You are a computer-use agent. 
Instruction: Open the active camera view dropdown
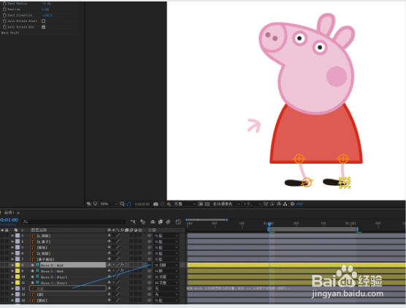[226, 204]
